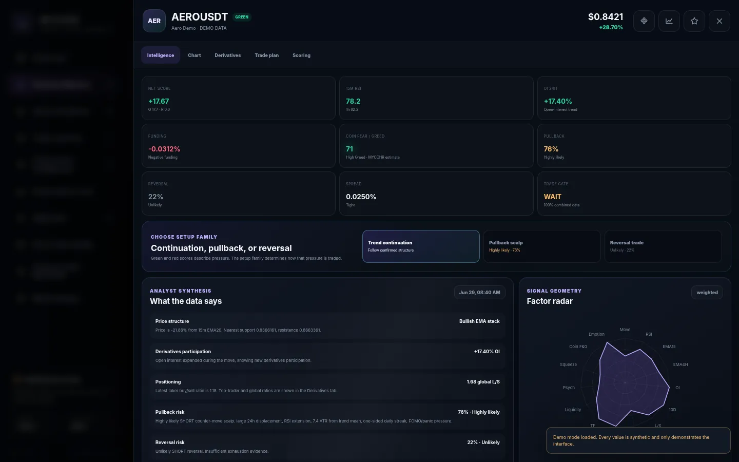This screenshot has width=739, height=462.
Task: Add AEROUSDT to favorites with star icon
Action: pyautogui.click(x=694, y=21)
